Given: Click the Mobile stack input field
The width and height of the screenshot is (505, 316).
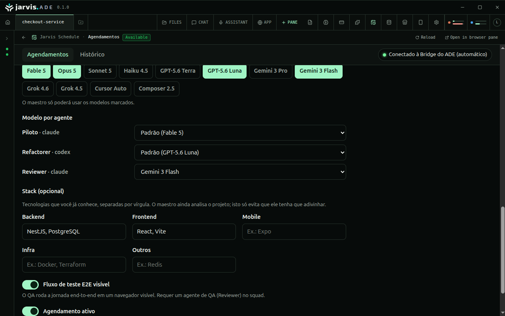Looking at the screenshot, I should [294, 231].
